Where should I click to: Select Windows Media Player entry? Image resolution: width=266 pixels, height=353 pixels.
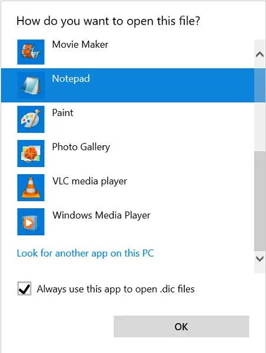tap(128, 222)
